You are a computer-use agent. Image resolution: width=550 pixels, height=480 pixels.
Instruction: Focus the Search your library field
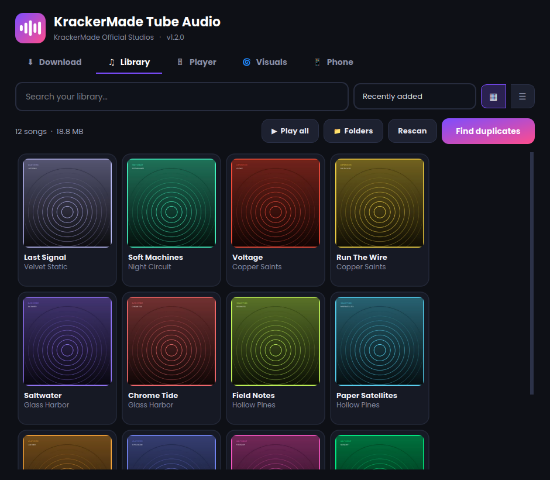point(182,97)
